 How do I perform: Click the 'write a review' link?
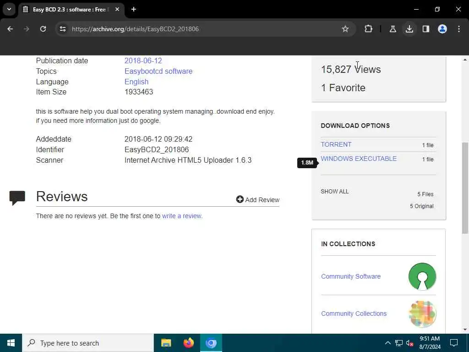(182, 216)
